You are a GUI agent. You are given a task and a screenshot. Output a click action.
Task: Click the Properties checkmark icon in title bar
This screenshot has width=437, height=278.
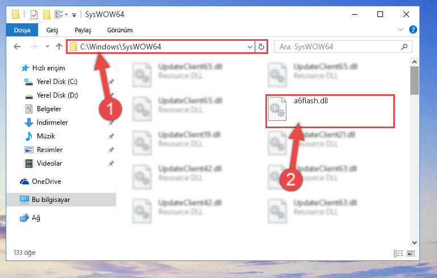(34, 15)
